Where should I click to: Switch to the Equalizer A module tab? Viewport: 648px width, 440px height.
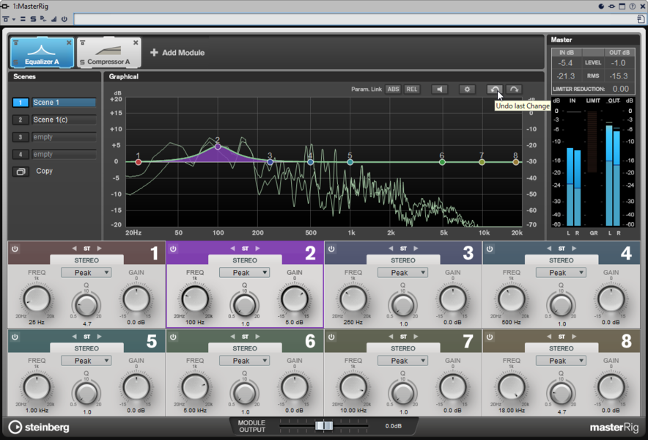click(x=43, y=53)
